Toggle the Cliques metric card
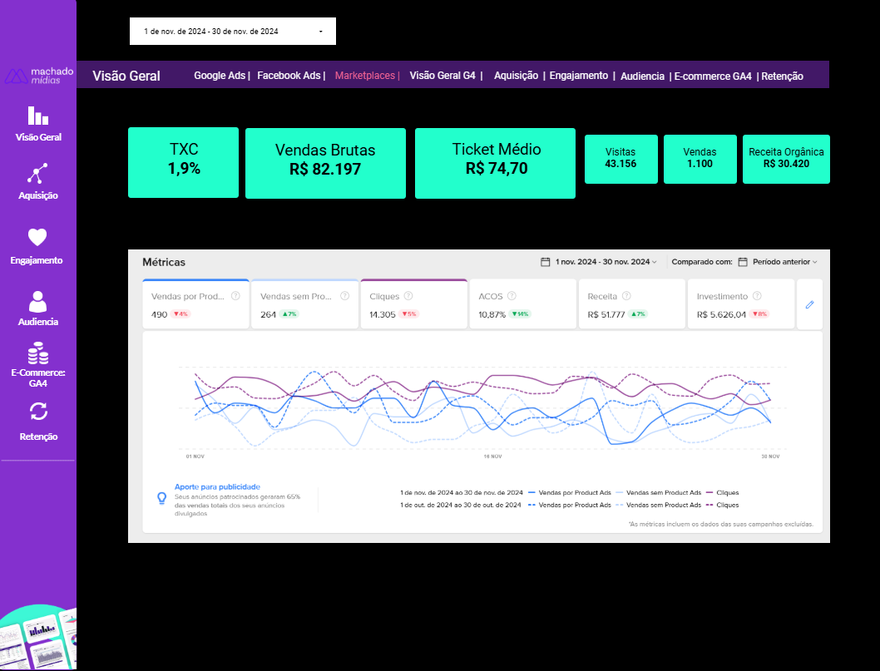 (x=413, y=305)
